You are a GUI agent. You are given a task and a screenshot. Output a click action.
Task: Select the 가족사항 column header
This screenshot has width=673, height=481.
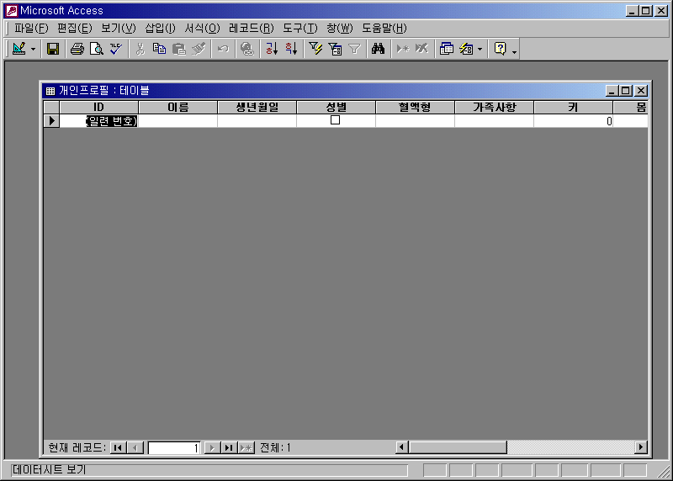[494, 108]
